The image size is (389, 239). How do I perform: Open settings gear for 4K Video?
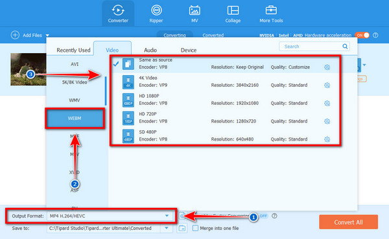[327, 85]
